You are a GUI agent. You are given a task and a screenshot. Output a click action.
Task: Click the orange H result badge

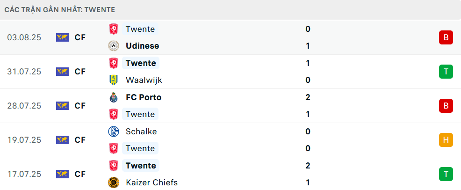click(446, 140)
